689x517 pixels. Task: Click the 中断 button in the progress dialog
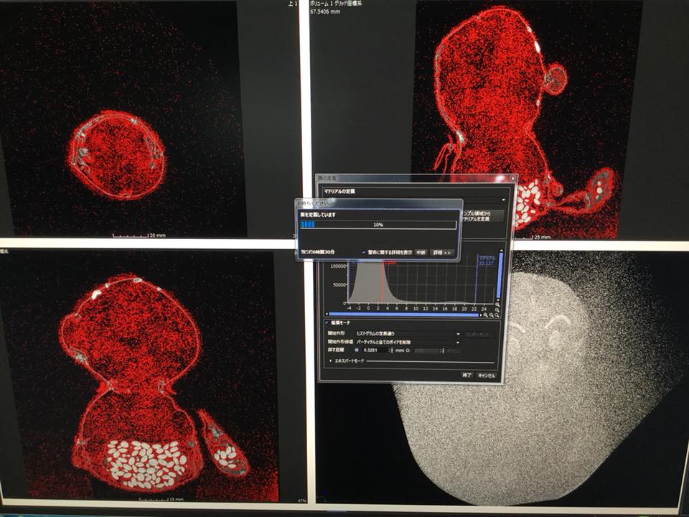[421, 253]
